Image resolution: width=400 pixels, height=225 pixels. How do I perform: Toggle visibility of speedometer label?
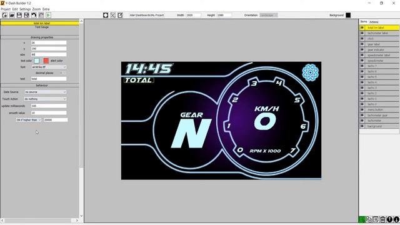pos(362,55)
